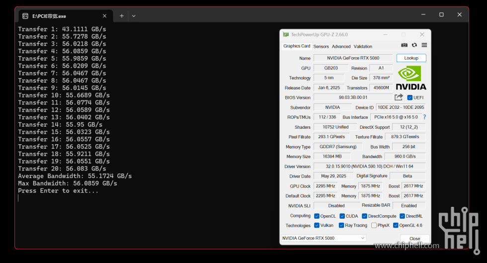Open terminal tab dropdown chevron
The height and width of the screenshot is (263, 487).
tap(134, 16)
